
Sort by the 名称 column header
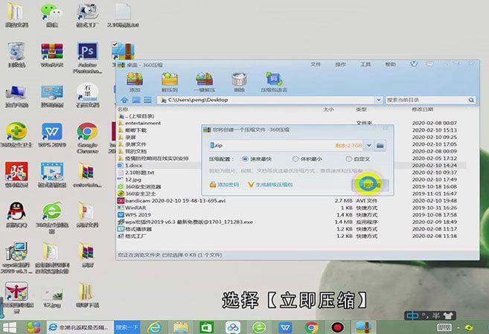point(124,109)
